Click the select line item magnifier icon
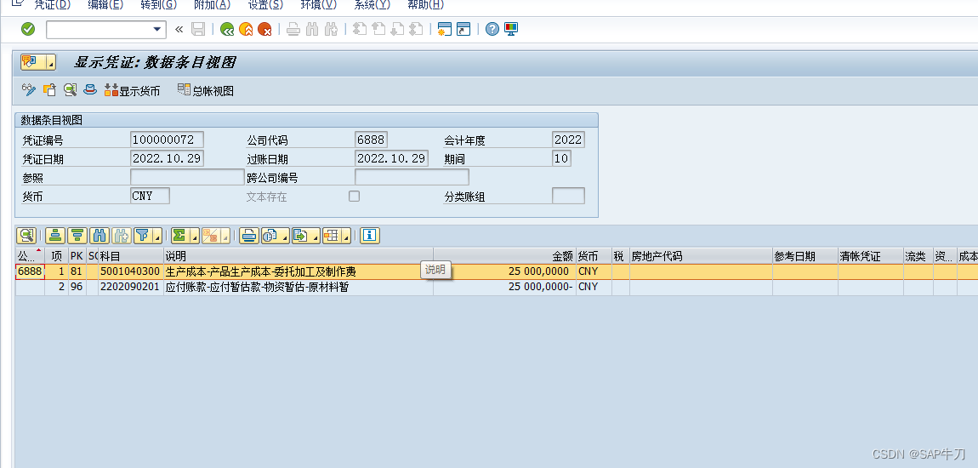 70,90
